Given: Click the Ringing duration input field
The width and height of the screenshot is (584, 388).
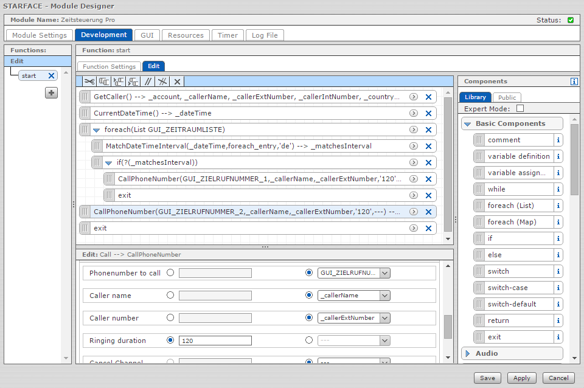Looking at the screenshot, I should point(215,341).
